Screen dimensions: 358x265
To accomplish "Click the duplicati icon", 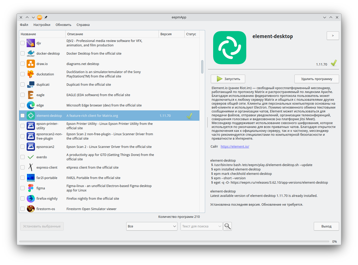I will tap(31, 84).
